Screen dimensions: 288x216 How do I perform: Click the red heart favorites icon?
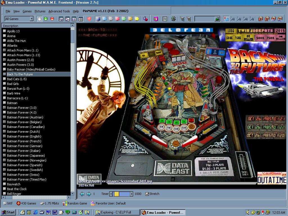89,19
